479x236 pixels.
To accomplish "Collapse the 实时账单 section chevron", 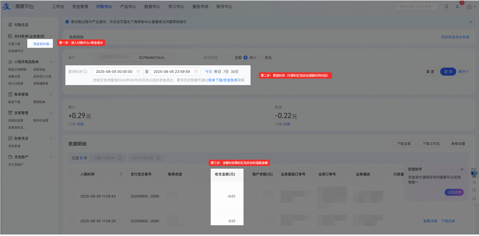I will coord(51,36).
